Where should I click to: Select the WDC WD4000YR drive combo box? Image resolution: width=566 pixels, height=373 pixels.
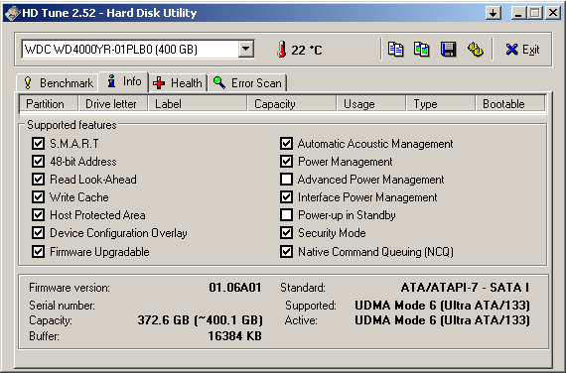pyautogui.click(x=138, y=49)
